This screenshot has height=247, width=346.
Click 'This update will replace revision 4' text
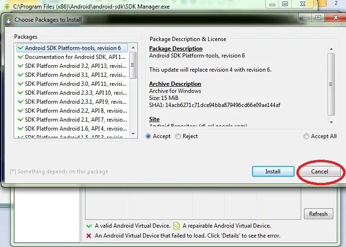tap(210, 70)
